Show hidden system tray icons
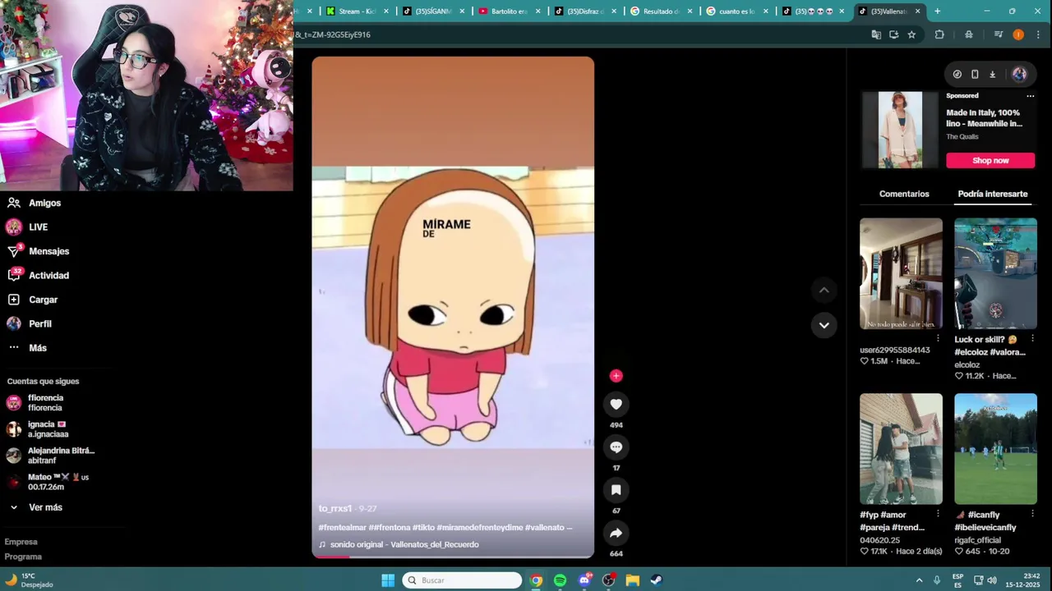1052x591 pixels. click(919, 580)
